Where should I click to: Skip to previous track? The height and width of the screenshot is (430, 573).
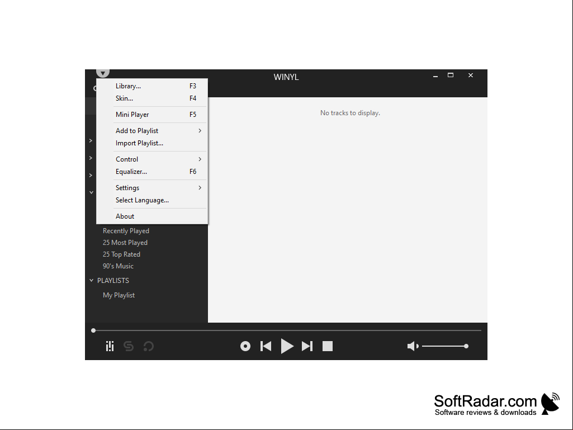tap(266, 346)
